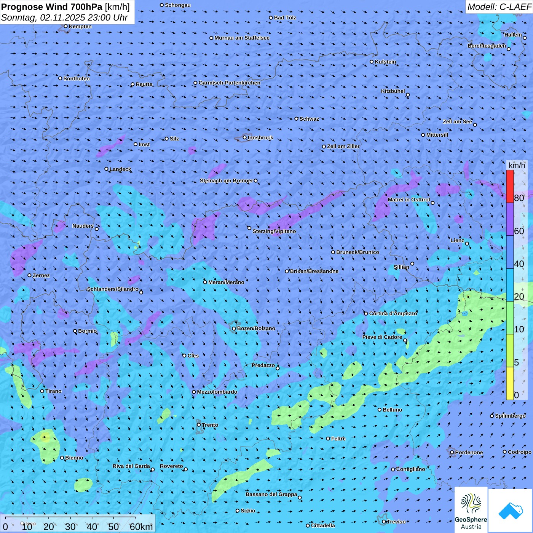
Task: Select the Bad Tölz marker dot
Action: click(x=271, y=18)
